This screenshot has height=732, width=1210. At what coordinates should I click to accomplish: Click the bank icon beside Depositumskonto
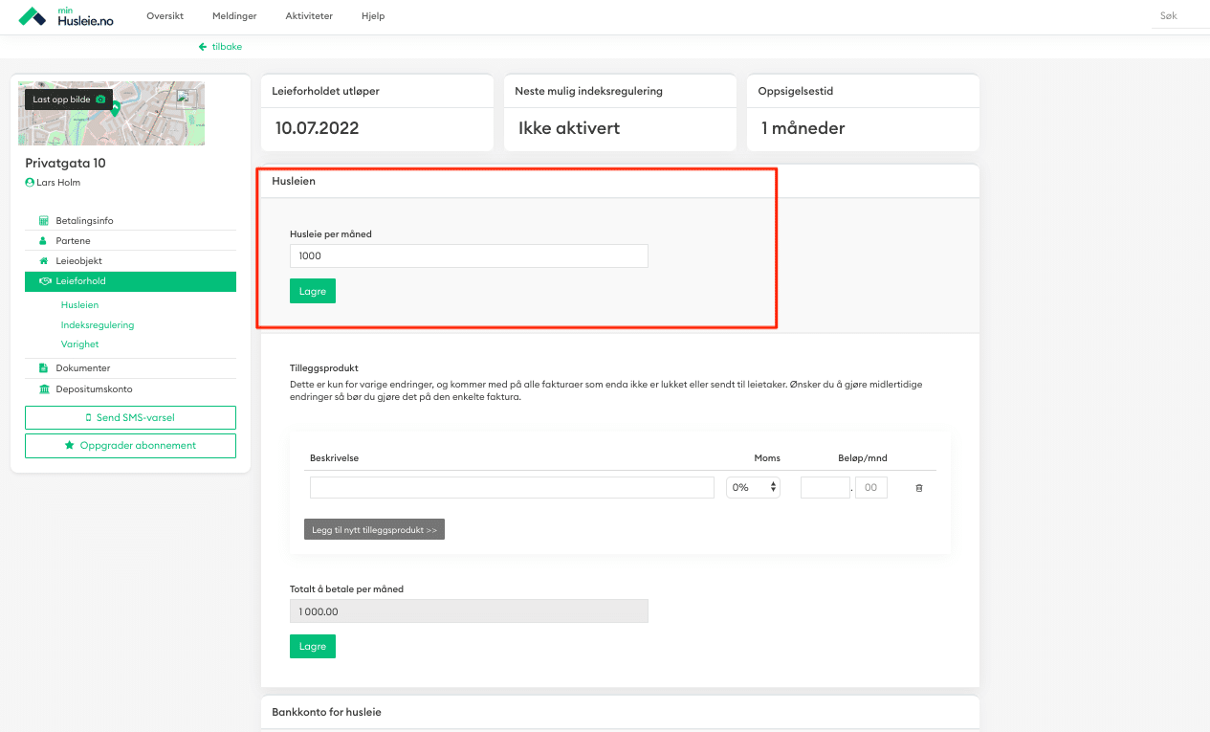pyautogui.click(x=43, y=389)
